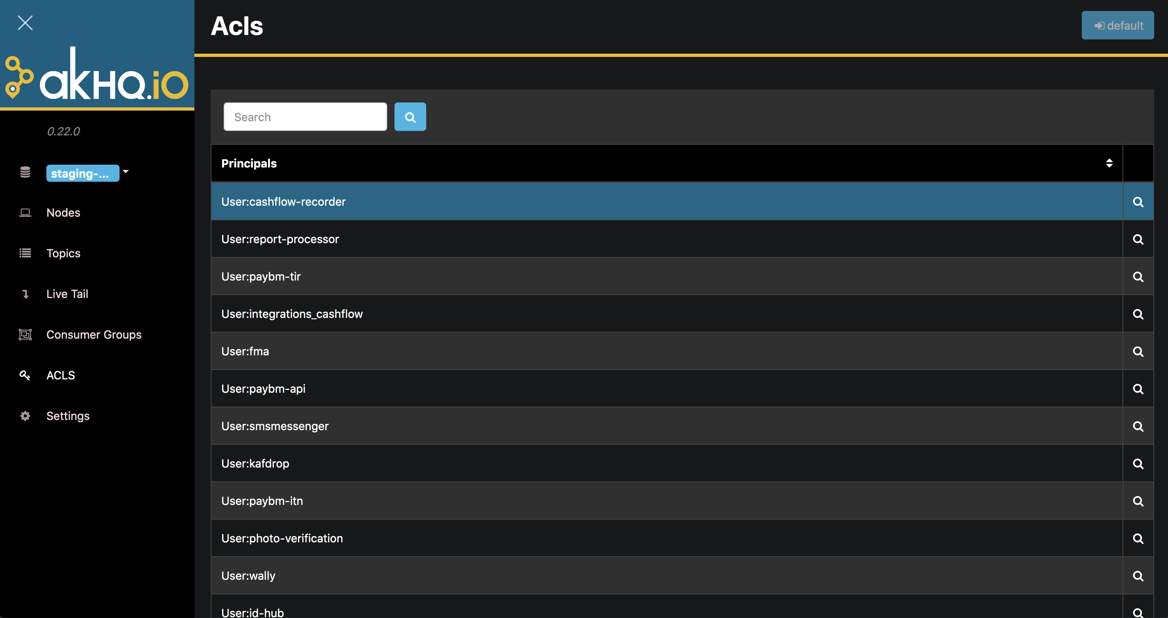The width and height of the screenshot is (1168, 618).
Task: Navigate to Consumer Groups
Action: [94, 335]
